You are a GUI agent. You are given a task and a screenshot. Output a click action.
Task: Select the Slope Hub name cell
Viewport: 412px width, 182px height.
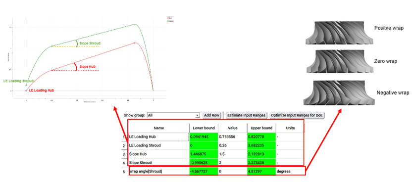(158, 154)
